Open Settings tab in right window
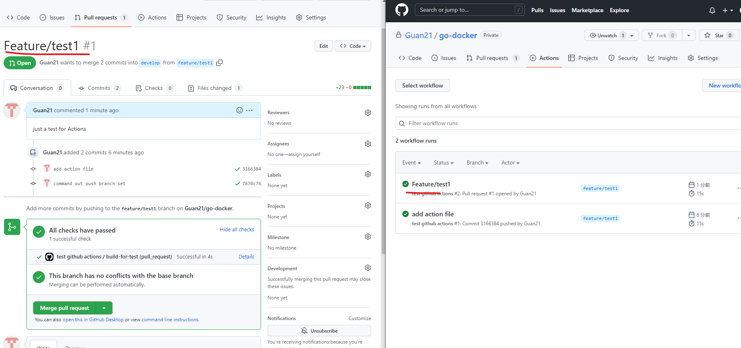Screen dimensions: 741x348 tap(703, 58)
